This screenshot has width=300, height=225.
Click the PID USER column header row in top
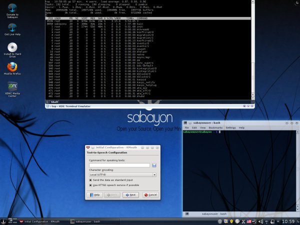(x=148, y=18)
